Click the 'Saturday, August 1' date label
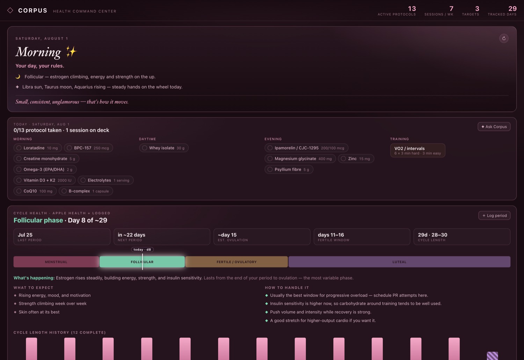This screenshot has height=360, width=524. (x=42, y=38)
